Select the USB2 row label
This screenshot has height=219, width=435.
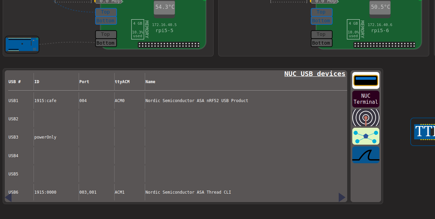tap(13, 119)
